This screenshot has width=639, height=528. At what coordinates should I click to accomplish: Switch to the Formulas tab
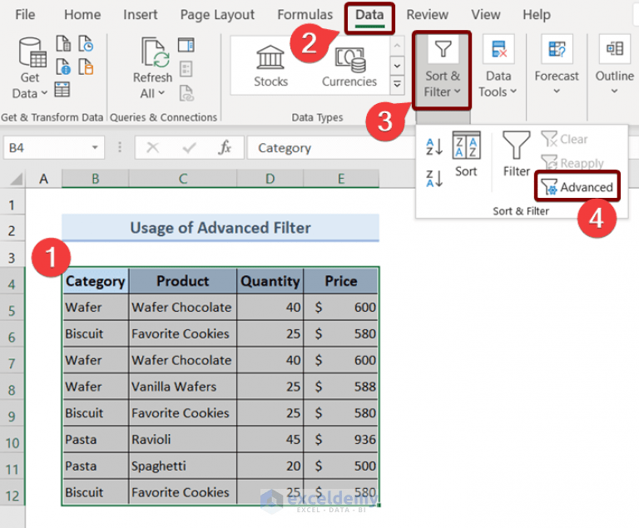tap(305, 15)
